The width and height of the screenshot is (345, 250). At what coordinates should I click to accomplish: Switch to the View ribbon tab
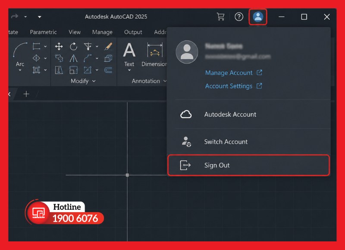[75, 32]
